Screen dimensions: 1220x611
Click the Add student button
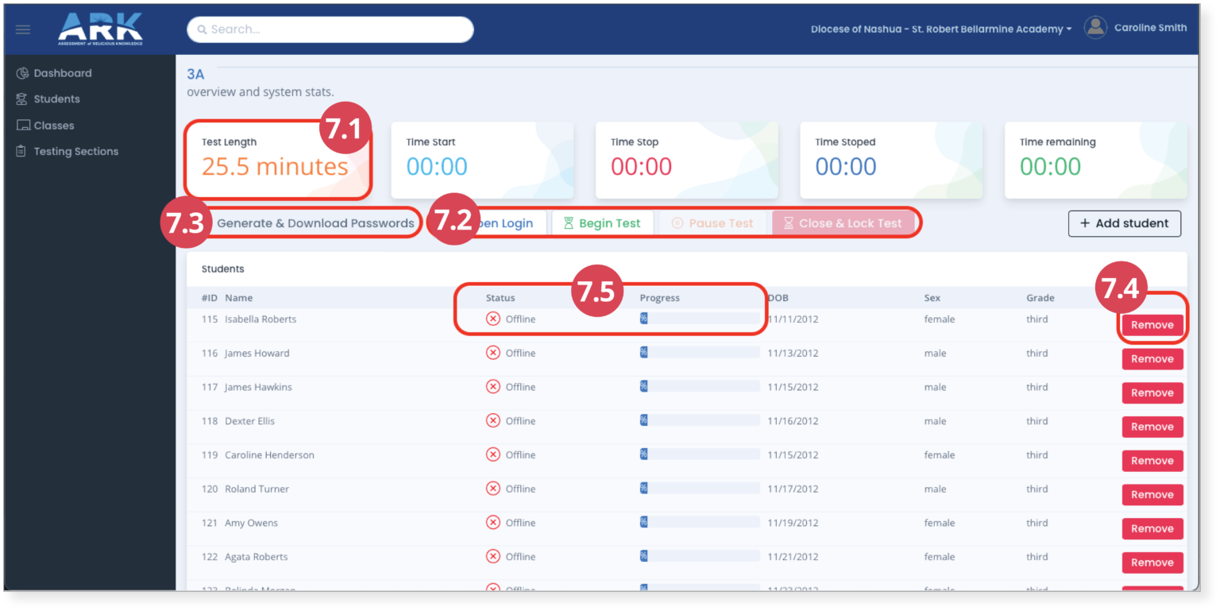tap(1124, 223)
